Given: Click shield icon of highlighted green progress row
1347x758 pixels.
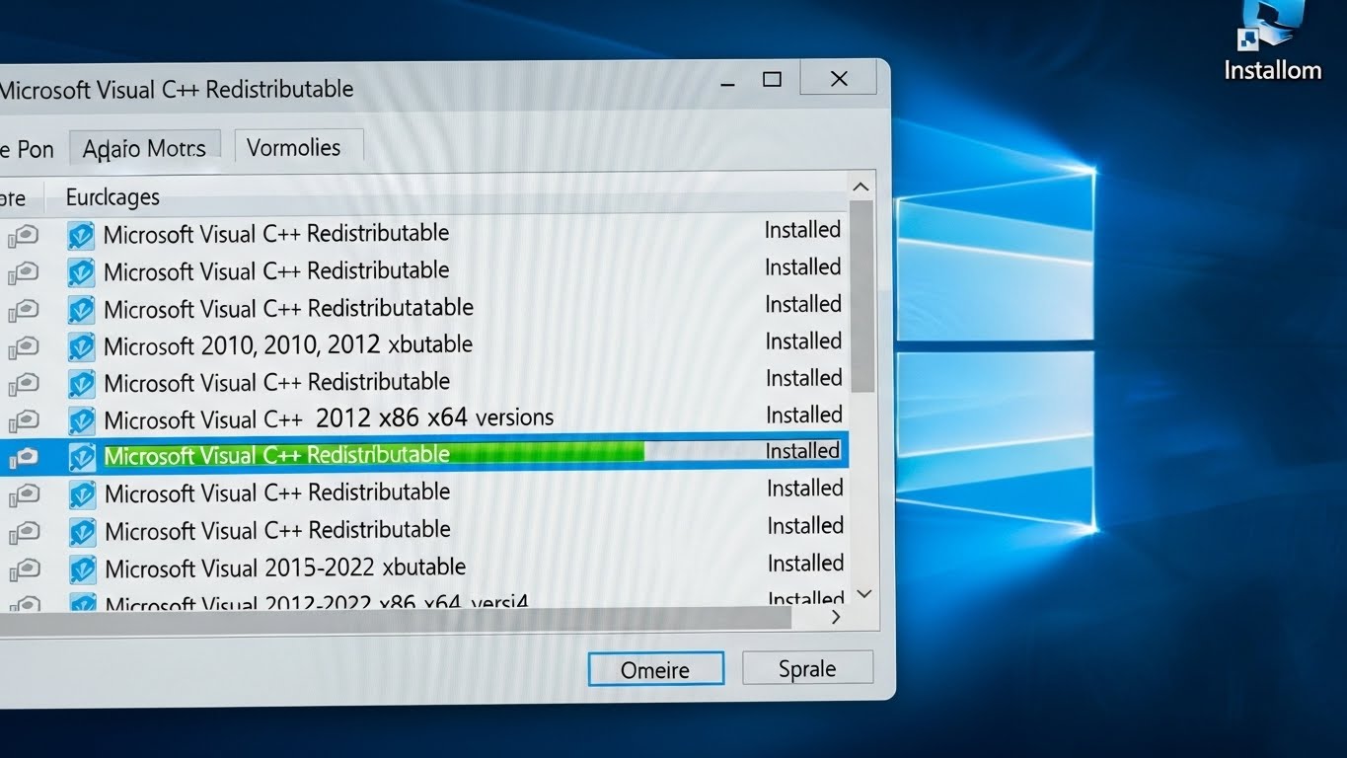Looking at the screenshot, I should click(x=81, y=456).
